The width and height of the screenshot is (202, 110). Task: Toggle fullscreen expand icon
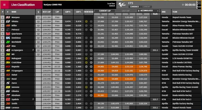(x=199, y=3)
